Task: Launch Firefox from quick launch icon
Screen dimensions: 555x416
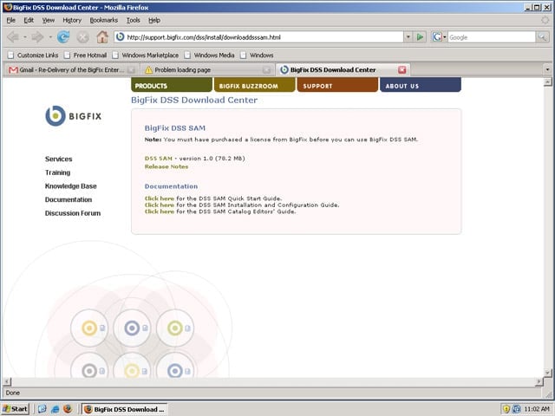Action: (x=68, y=409)
